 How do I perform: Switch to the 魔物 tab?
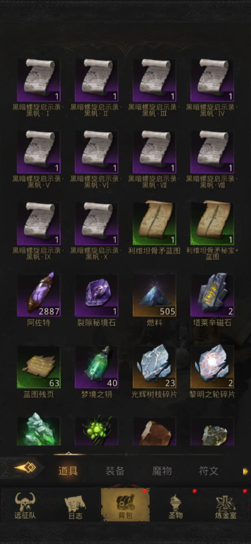[x=162, y=471]
